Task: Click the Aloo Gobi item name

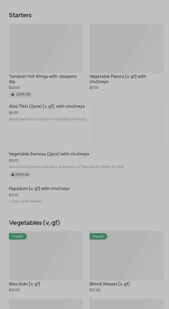Action: point(24,284)
